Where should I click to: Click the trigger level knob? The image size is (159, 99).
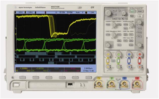coord(114,25)
